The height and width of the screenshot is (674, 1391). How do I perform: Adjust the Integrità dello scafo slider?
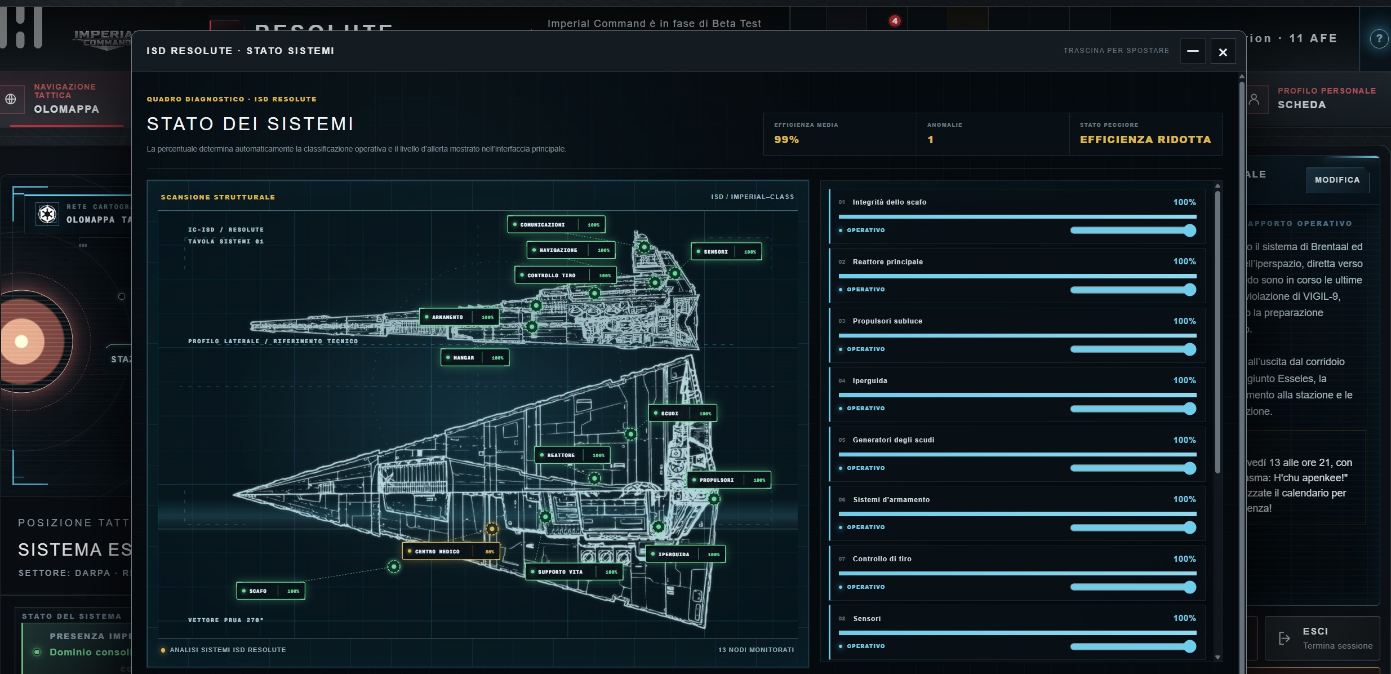click(1133, 230)
